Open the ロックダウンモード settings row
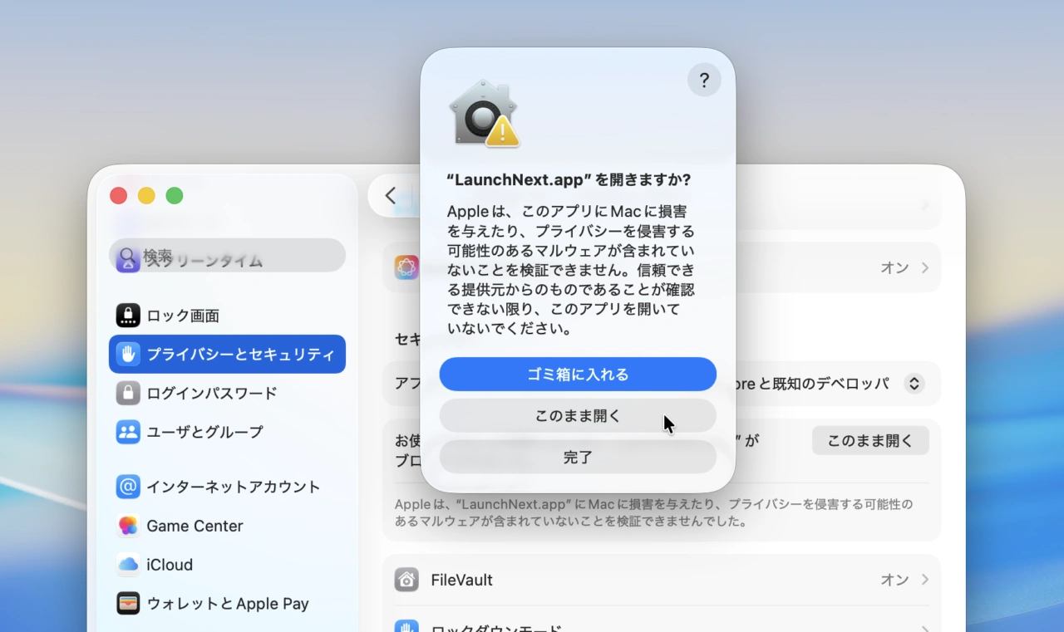Image resolution: width=1064 pixels, height=632 pixels. click(x=582, y=627)
